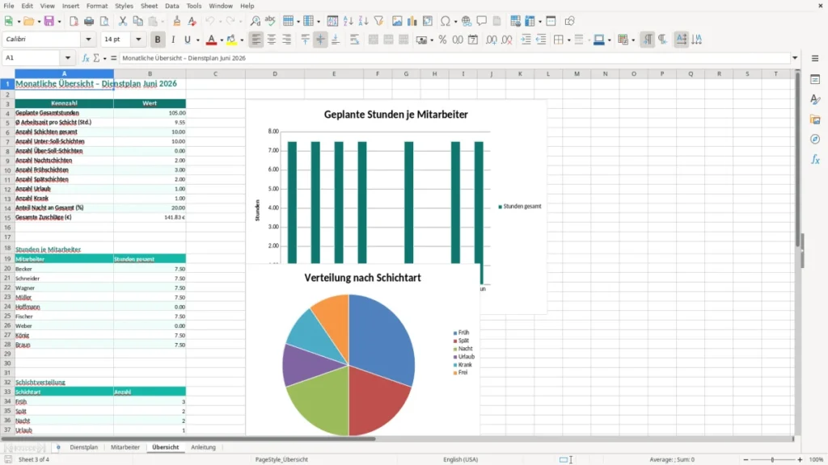Select column D header
Screen dimensions: 828x465
click(x=275, y=73)
